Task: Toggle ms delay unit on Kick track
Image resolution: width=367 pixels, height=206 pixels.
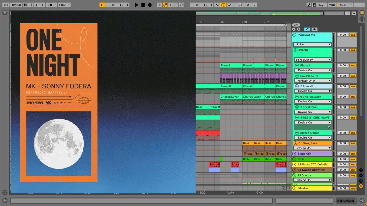Action: tap(353, 159)
